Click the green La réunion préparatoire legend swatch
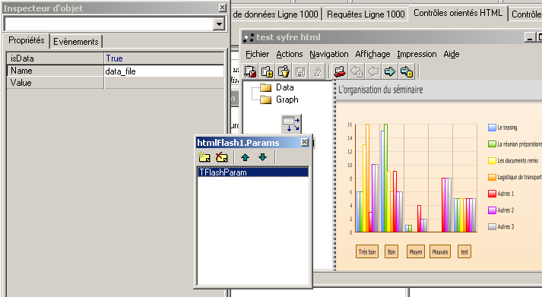 pyautogui.click(x=492, y=144)
